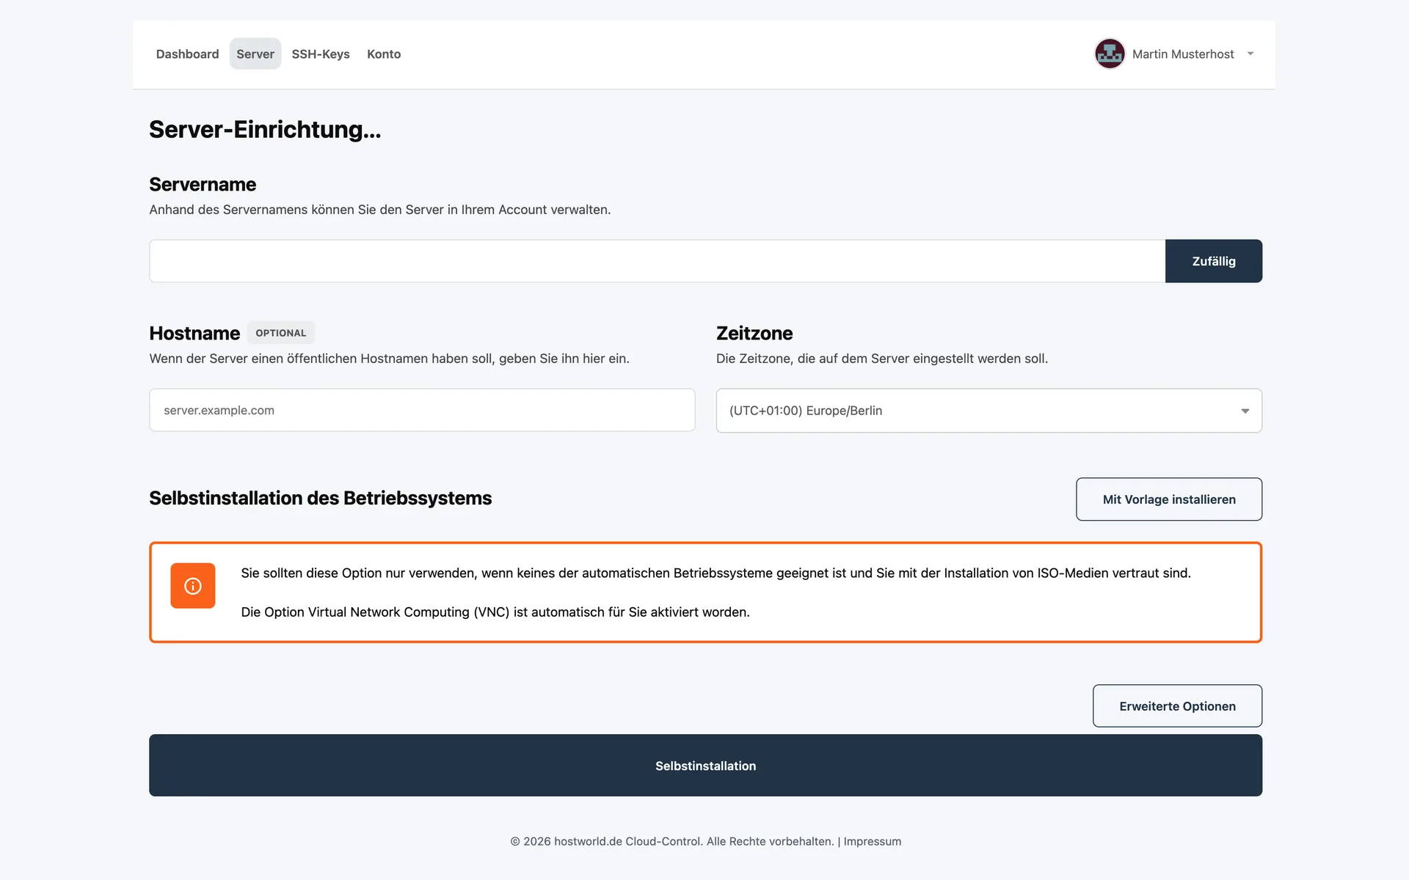
Task: Click the timezone dropdown caret arrow
Action: 1245,411
